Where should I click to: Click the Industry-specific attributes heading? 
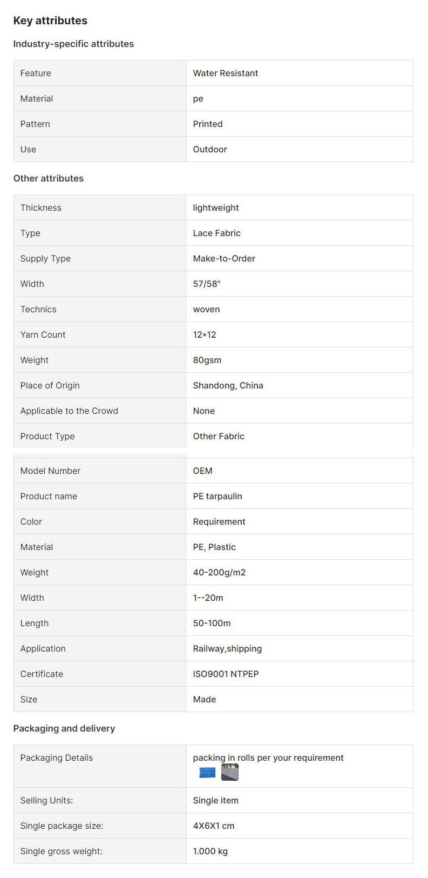coord(73,44)
